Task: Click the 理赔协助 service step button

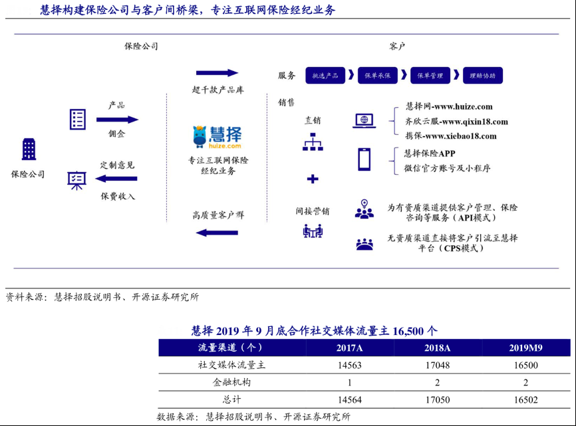Action: coord(482,76)
